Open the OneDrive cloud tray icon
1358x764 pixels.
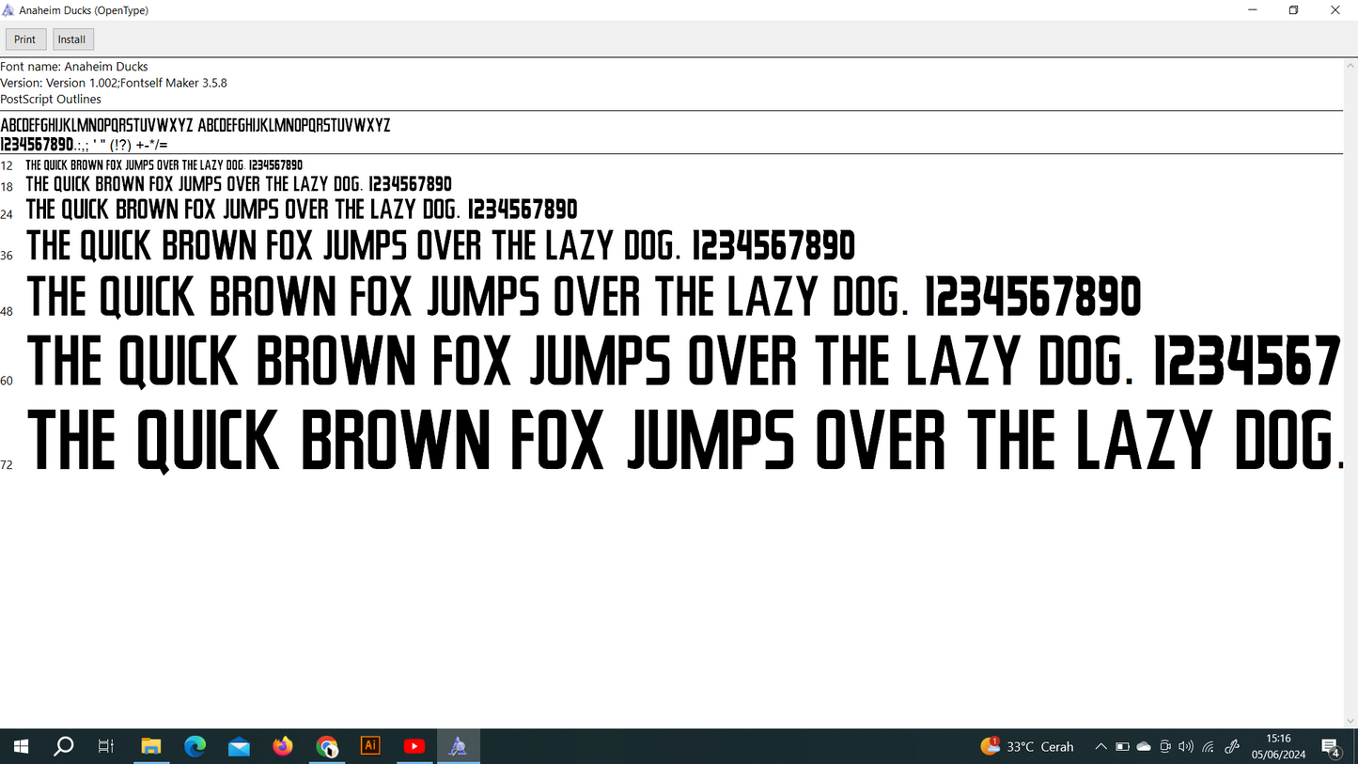(1144, 747)
